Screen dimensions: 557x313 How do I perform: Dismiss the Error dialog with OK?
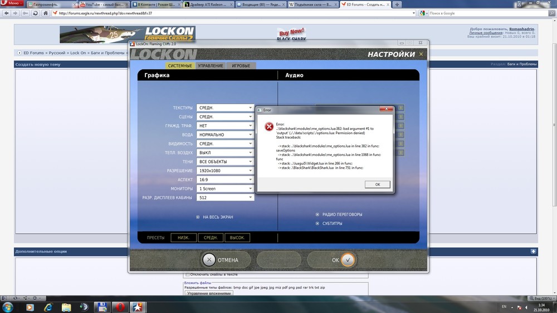point(377,184)
